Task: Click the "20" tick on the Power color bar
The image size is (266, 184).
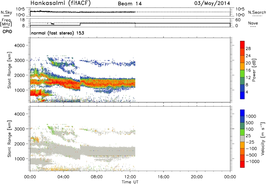Action: 248,63
